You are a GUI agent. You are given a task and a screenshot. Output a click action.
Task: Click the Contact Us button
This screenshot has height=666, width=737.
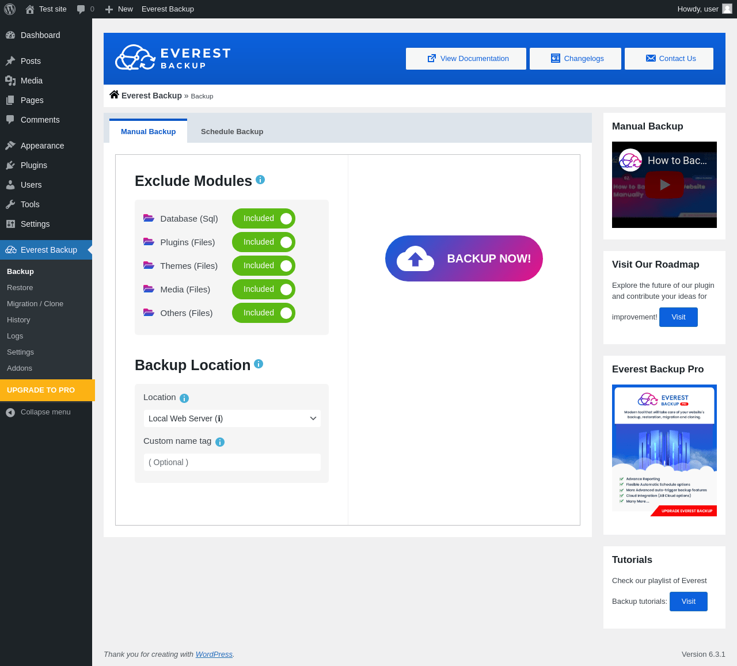(x=669, y=59)
